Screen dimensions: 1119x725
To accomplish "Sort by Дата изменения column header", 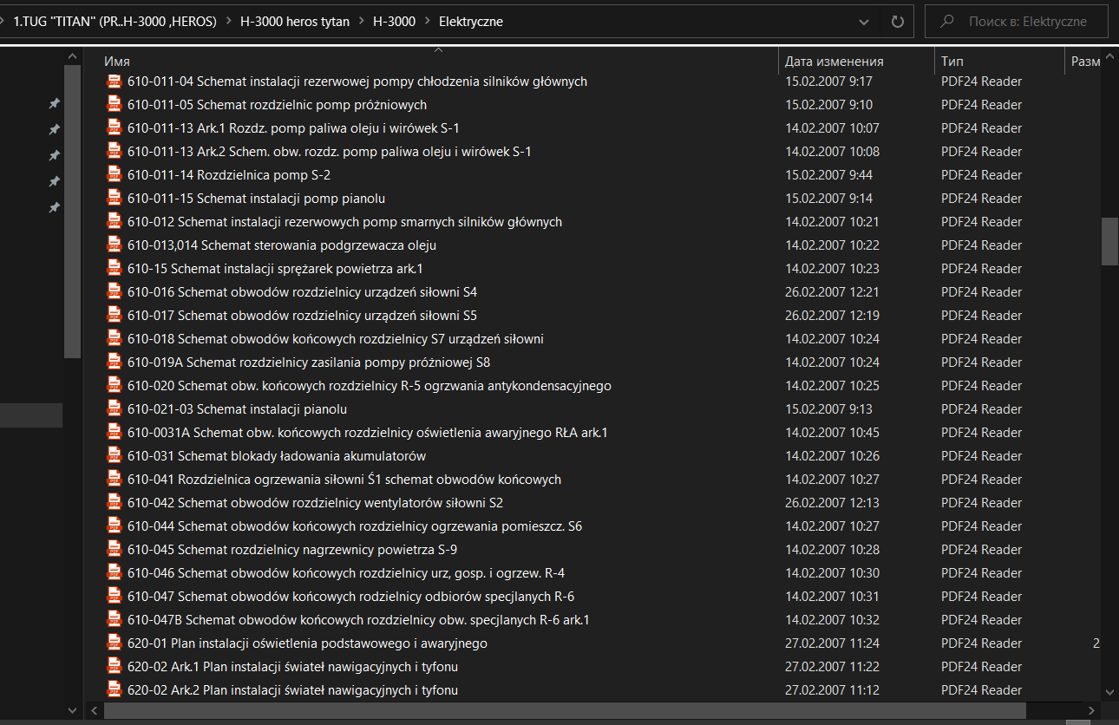I will click(x=834, y=62).
